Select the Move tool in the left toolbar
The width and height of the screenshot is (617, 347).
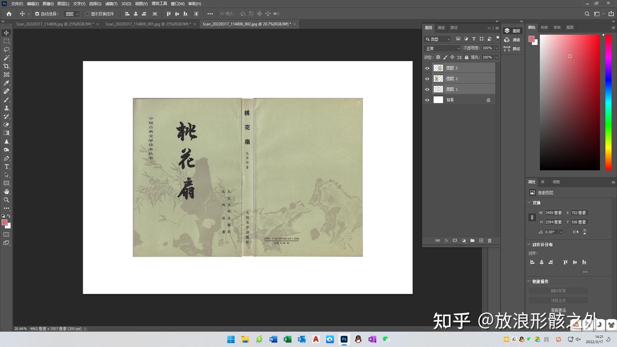[x=6, y=33]
